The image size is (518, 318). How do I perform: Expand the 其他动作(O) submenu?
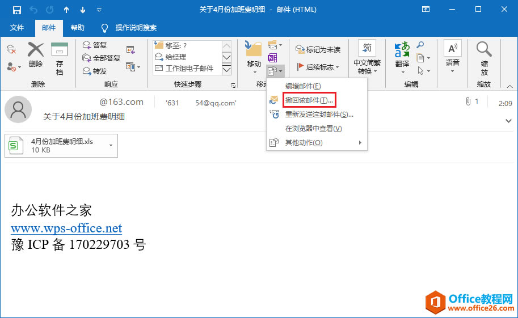(317, 143)
